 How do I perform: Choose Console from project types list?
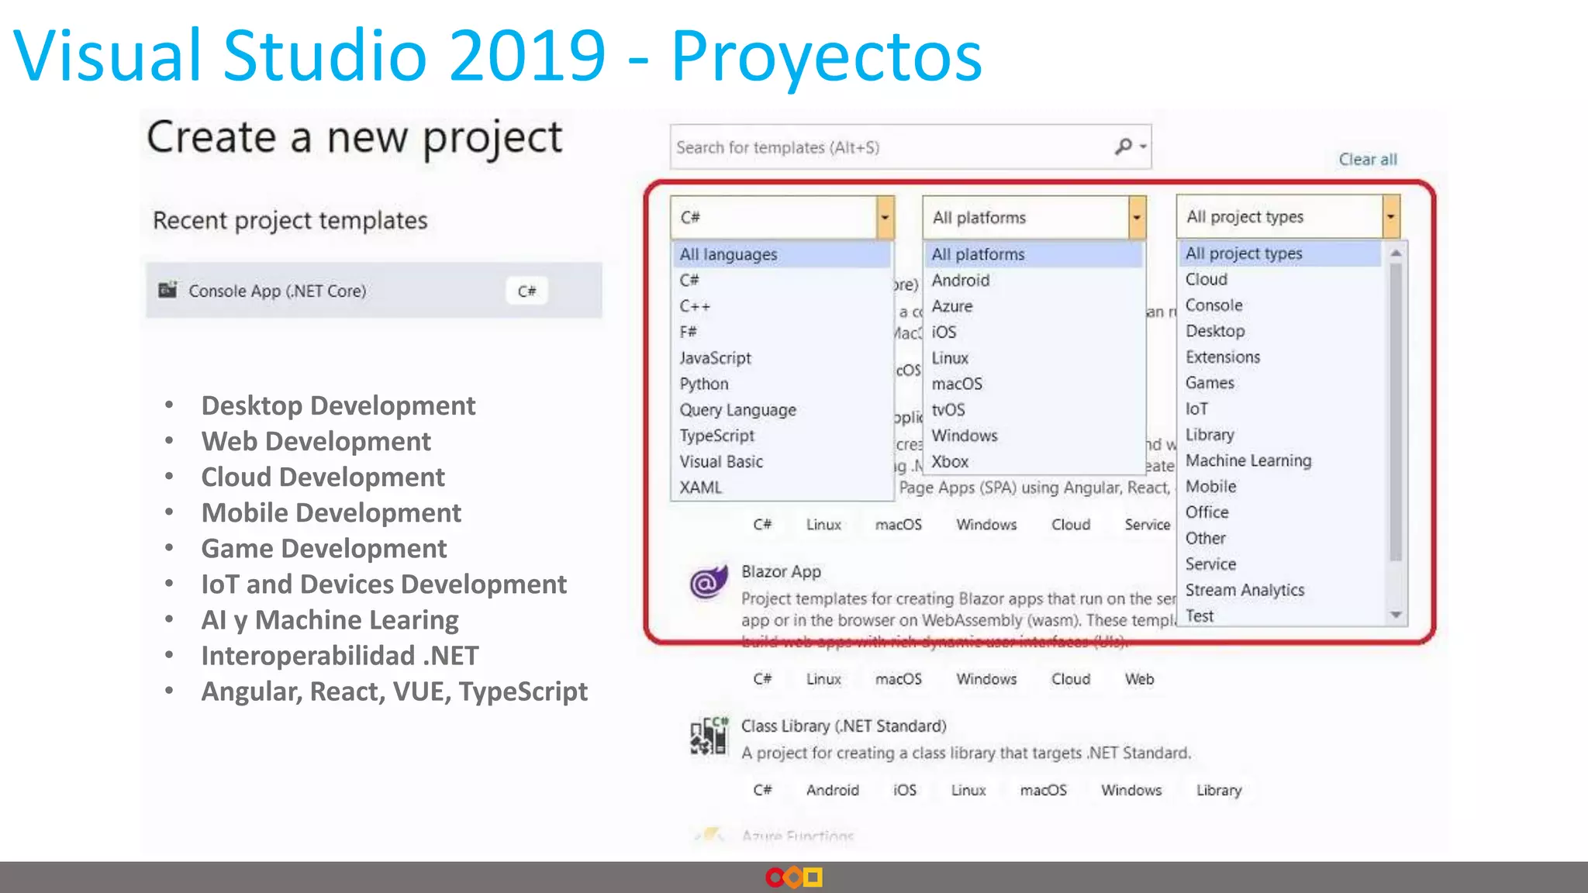[x=1280, y=305]
